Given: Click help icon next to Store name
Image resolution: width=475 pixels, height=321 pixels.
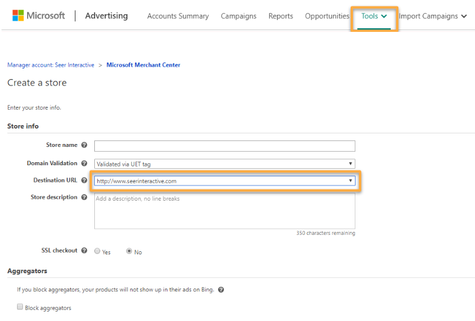Looking at the screenshot, I should 84,145.
